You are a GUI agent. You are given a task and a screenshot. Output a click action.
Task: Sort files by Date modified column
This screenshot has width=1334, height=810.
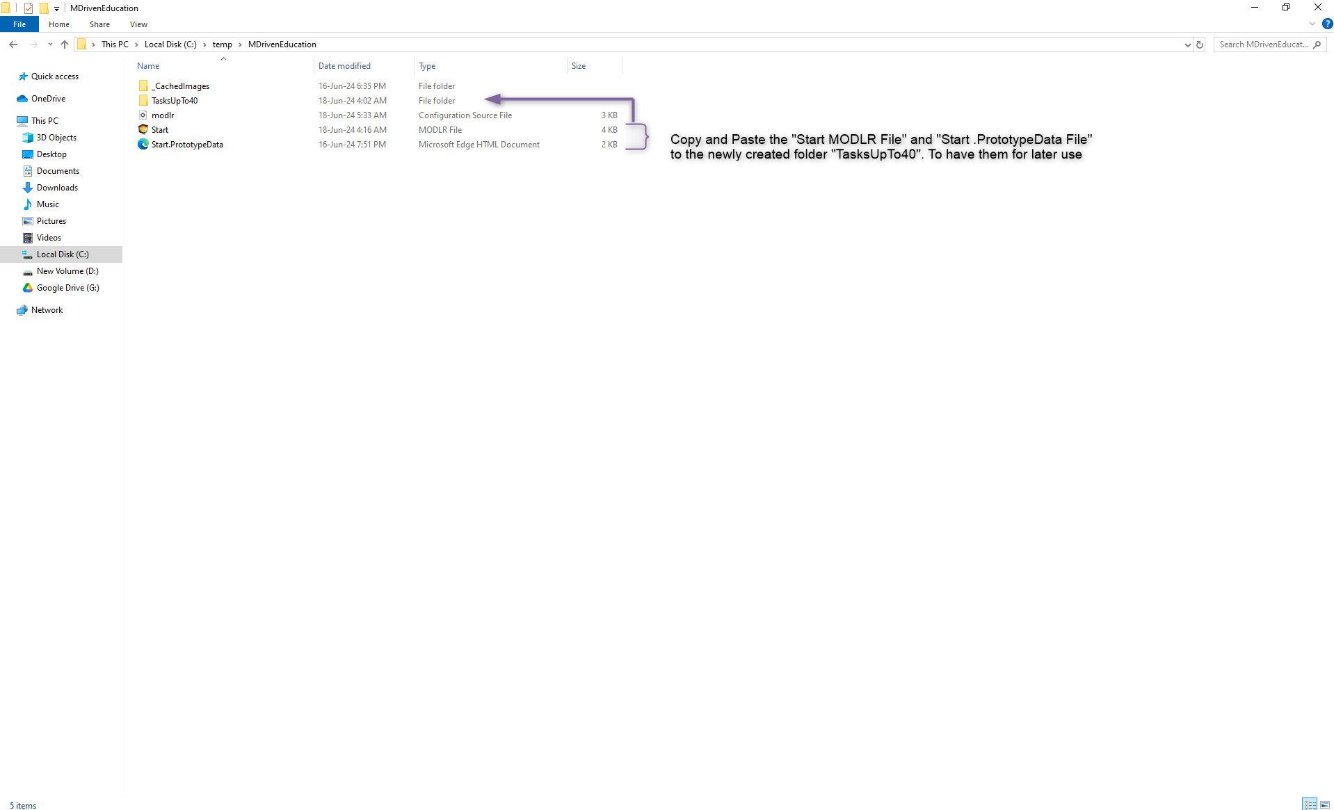click(x=345, y=66)
